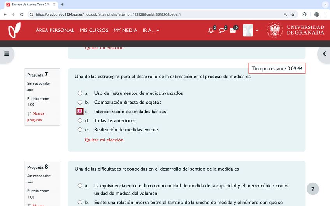
Task: Select option e. Realización de medidas exactas
Action: coord(80,130)
